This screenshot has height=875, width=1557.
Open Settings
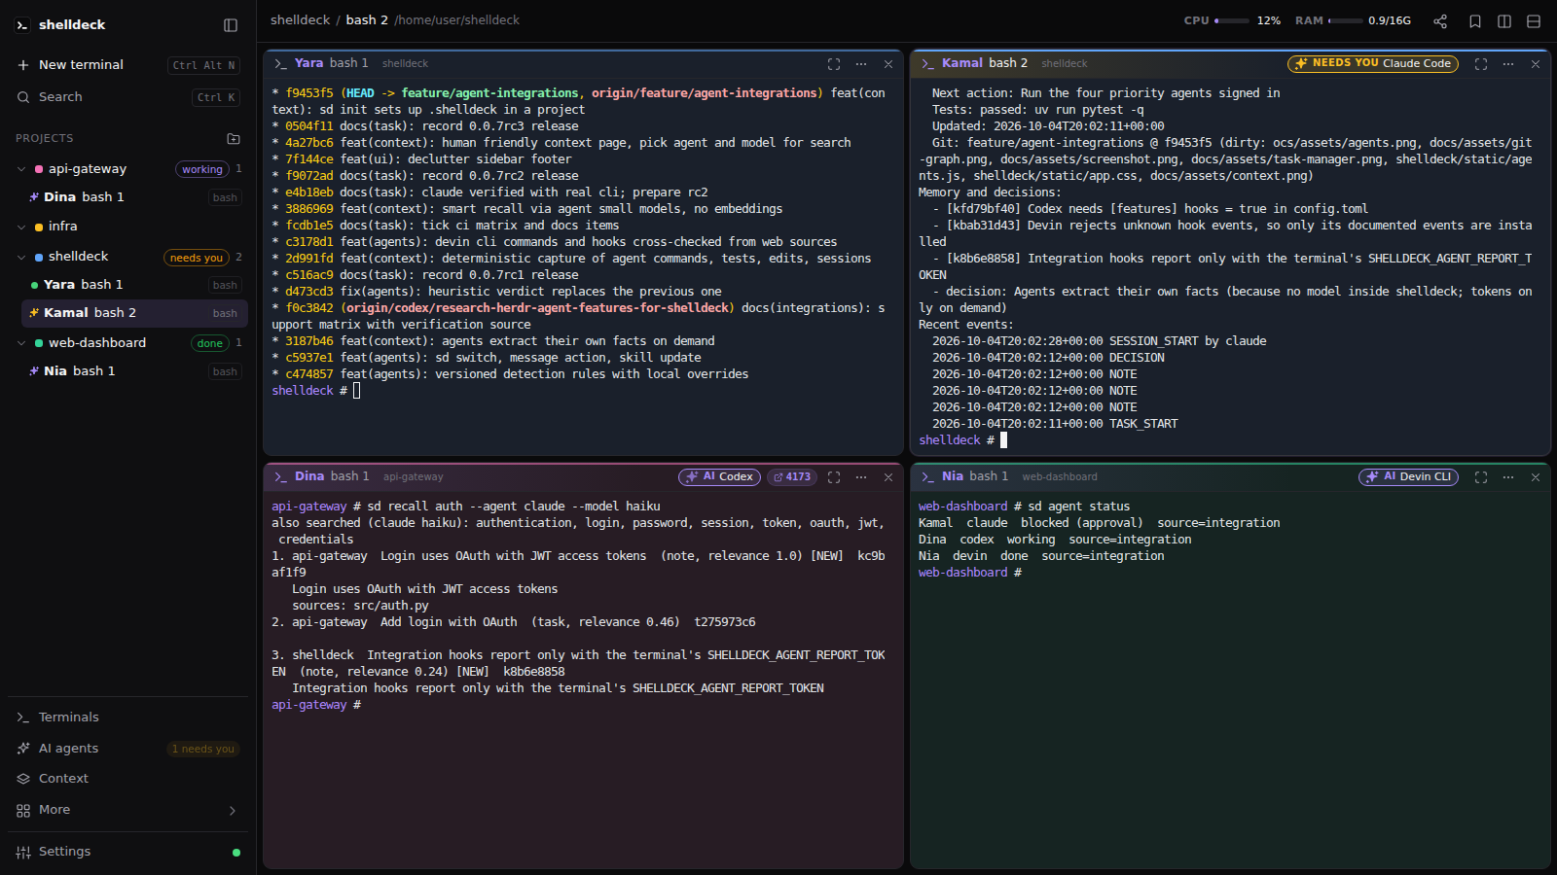pos(127,853)
